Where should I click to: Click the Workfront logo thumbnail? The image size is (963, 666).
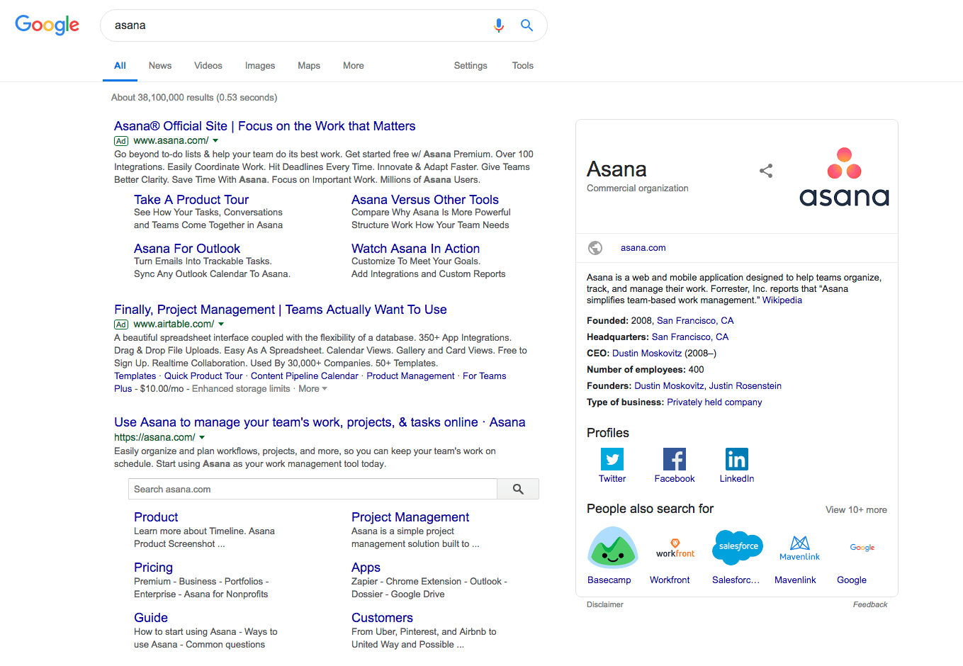[x=675, y=548]
